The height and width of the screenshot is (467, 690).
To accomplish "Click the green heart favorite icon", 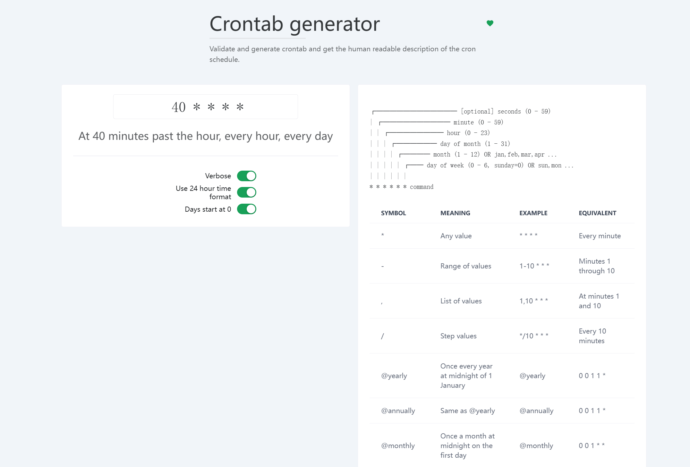I will (490, 23).
